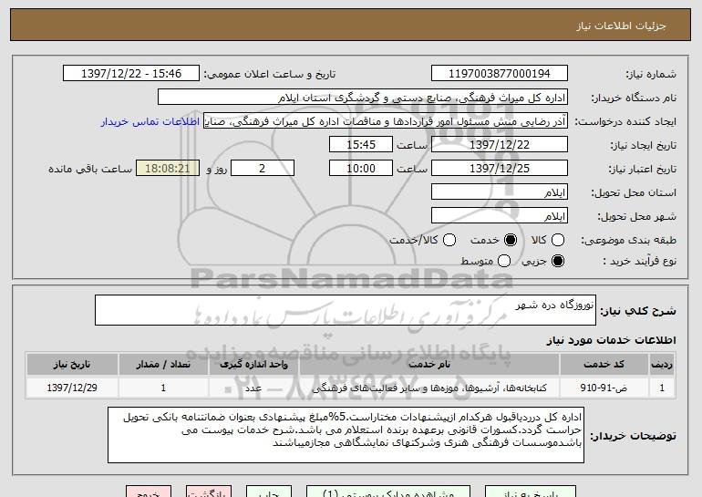Click the service name cell کتابخانه‌ها، آرشیوها

tap(428, 388)
